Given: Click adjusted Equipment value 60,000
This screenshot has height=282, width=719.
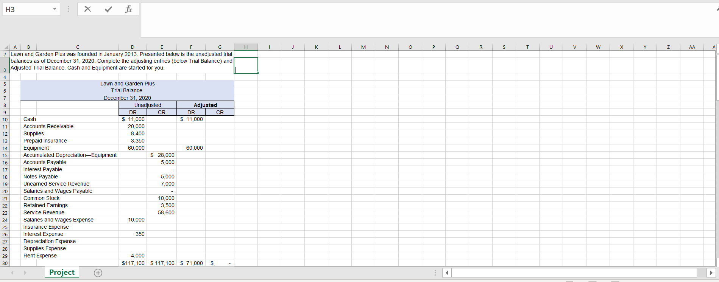Looking at the screenshot, I should 194,148.
